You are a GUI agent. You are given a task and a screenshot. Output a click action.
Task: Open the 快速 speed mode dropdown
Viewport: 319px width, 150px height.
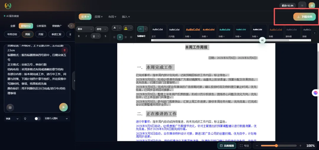(12, 119)
